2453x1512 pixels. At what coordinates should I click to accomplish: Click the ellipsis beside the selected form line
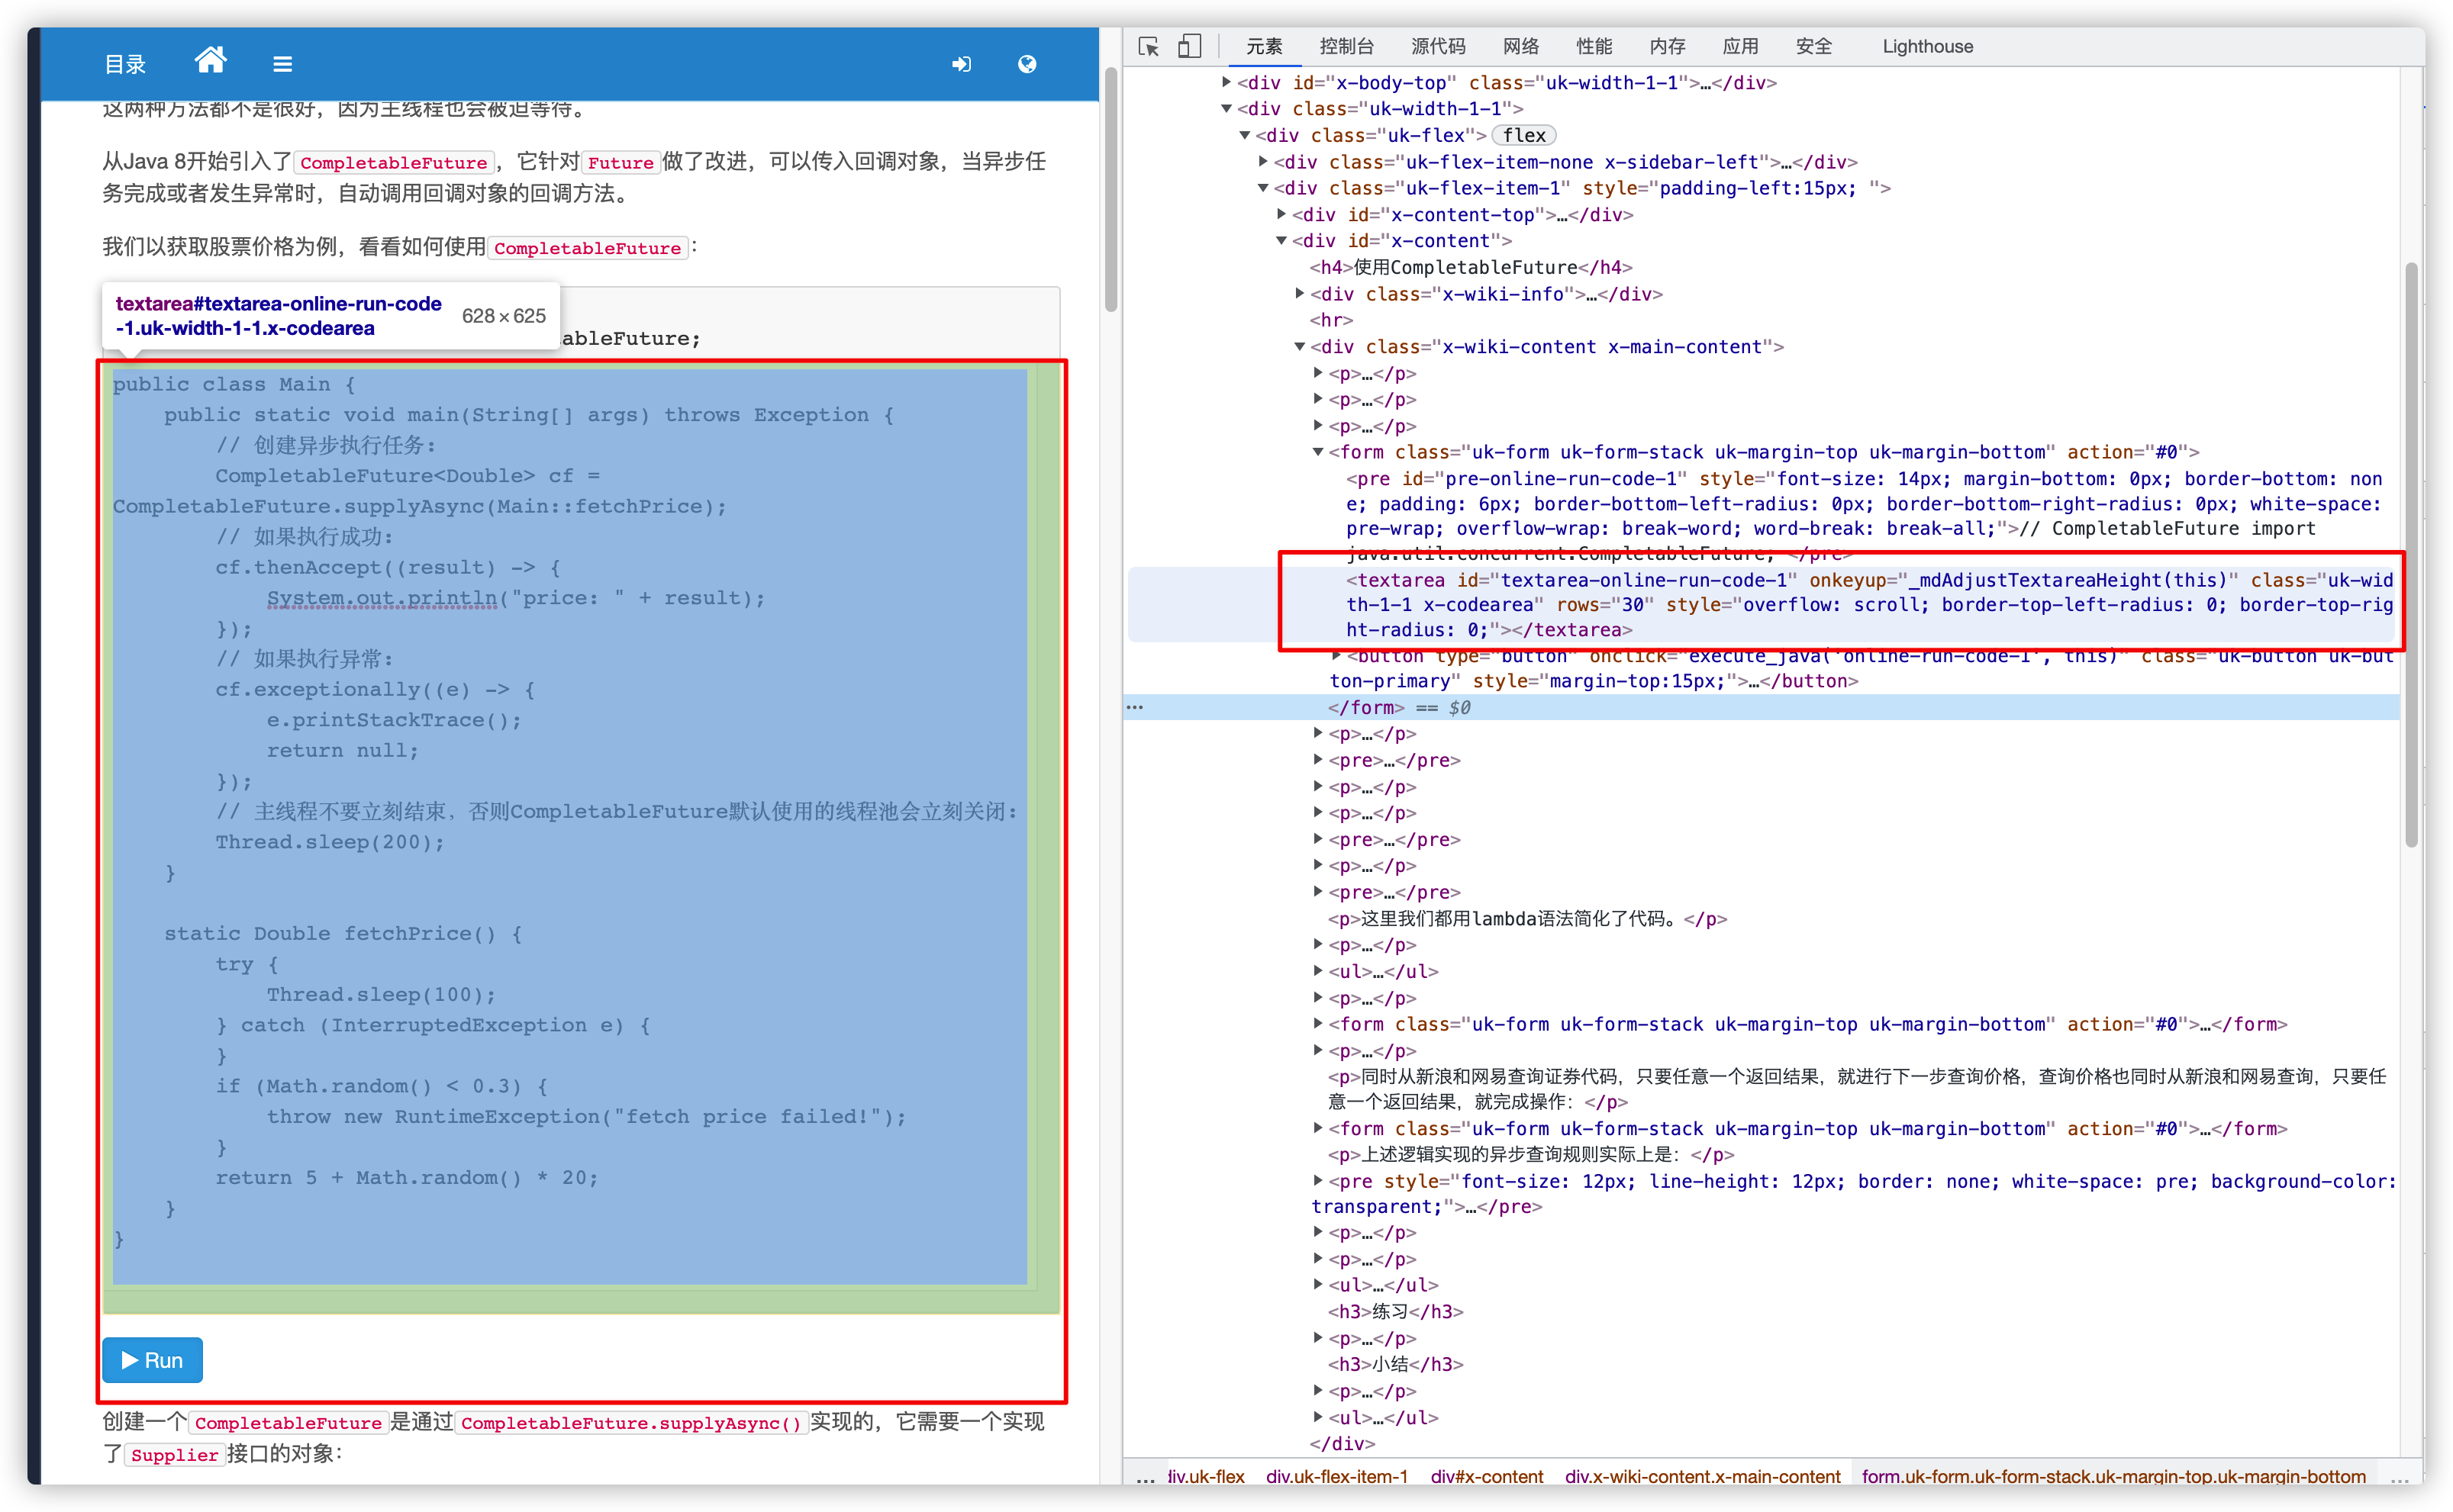tap(1134, 707)
